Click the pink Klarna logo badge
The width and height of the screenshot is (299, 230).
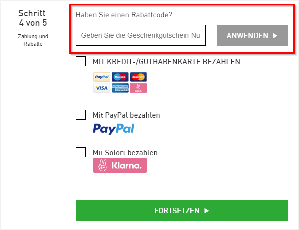pos(120,165)
